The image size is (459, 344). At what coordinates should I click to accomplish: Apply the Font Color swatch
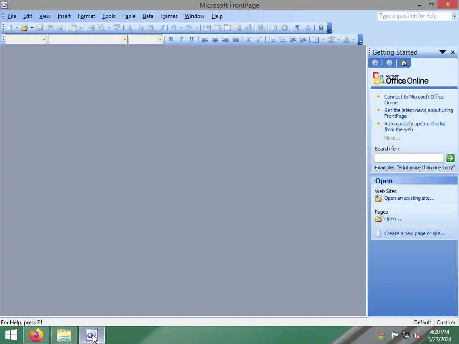tap(346, 39)
